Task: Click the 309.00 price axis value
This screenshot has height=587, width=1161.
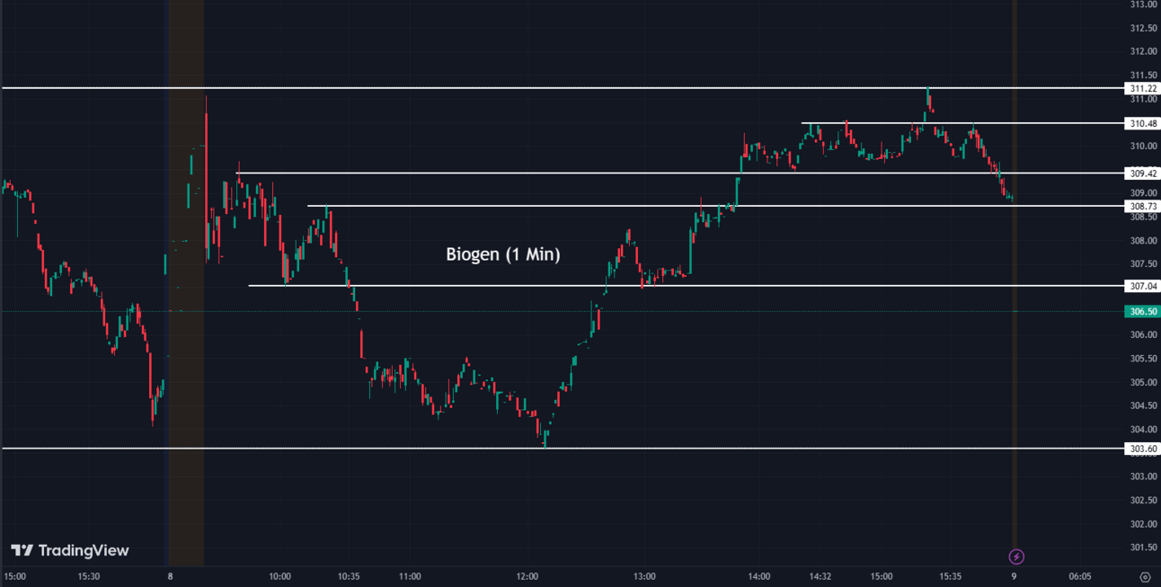Action: coord(1142,192)
